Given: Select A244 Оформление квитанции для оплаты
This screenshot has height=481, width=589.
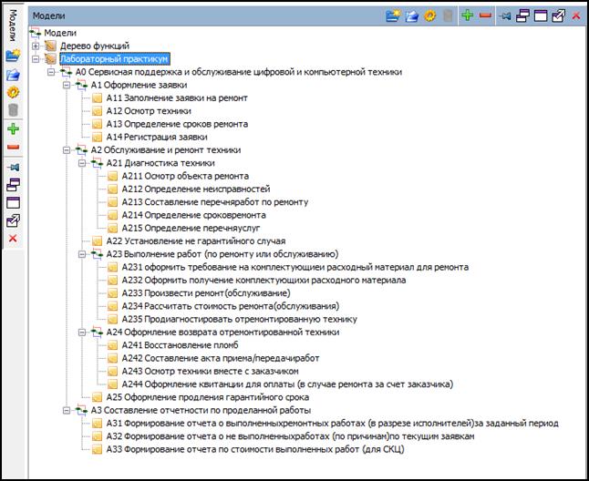Looking at the screenshot, I should (287, 384).
